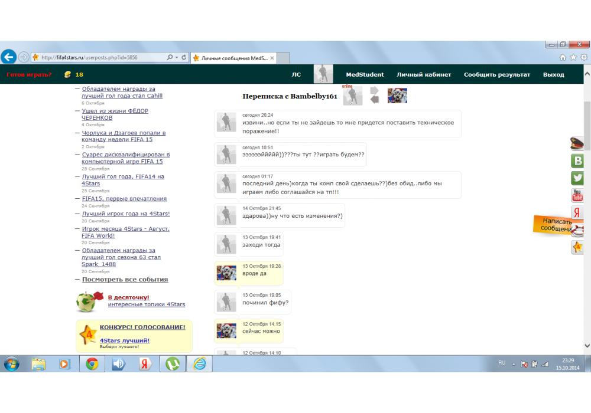Click the 'Посмотреть все события' link

pyautogui.click(x=125, y=280)
